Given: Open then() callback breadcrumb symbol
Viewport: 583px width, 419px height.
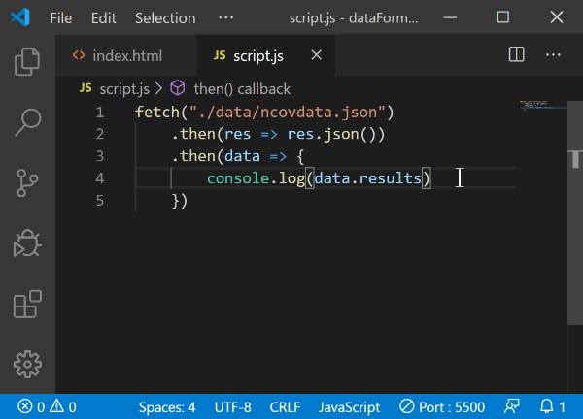Looking at the screenshot, I should (242, 89).
